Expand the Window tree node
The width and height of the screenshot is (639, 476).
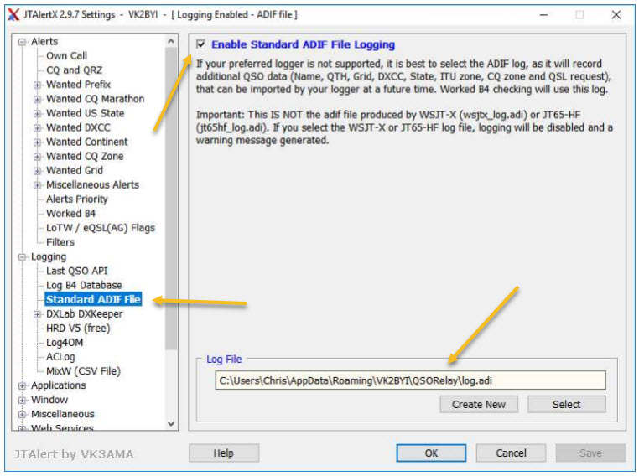(x=23, y=400)
